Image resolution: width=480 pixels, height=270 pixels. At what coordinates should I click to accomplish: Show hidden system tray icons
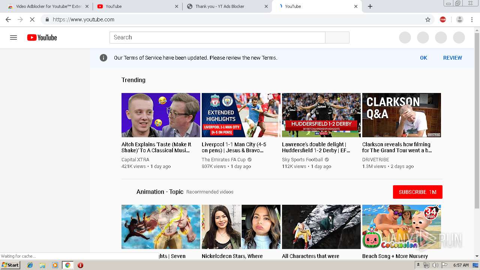[x=418, y=265]
